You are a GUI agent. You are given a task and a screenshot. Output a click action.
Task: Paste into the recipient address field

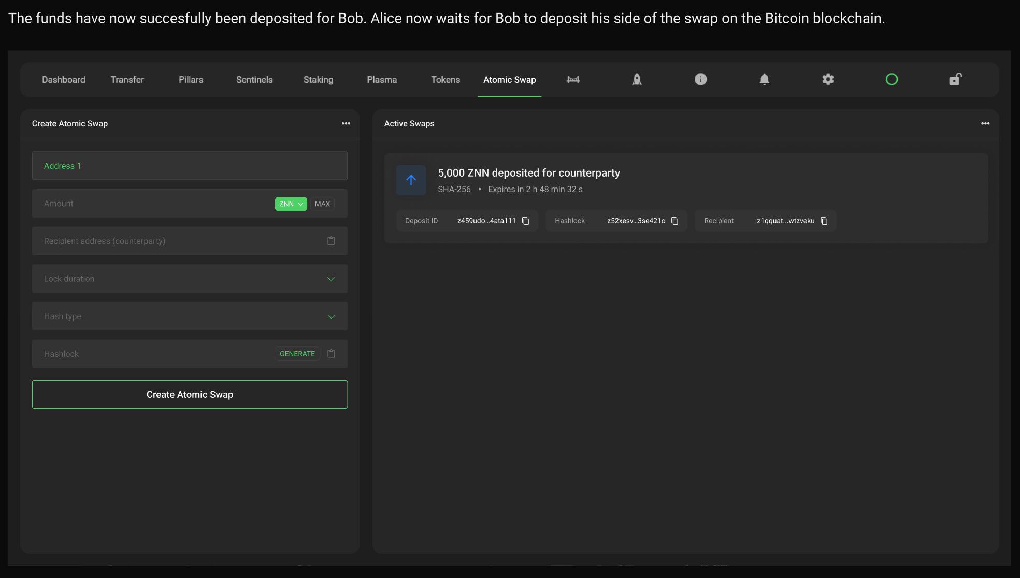(331, 241)
